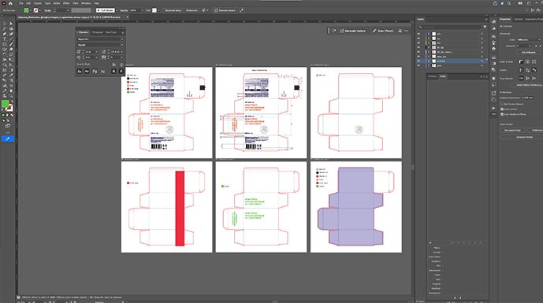Toggle visibility of the bottom layer

pyautogui.click(x=418, y=65)
